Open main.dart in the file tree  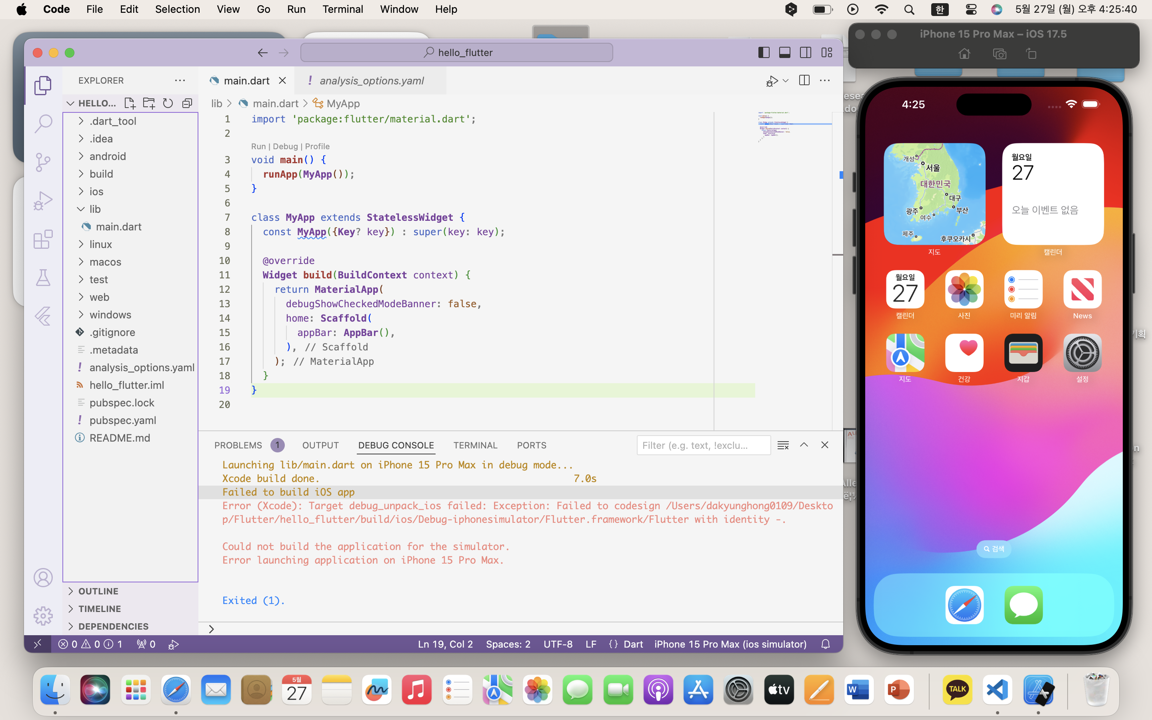point(130,227)
